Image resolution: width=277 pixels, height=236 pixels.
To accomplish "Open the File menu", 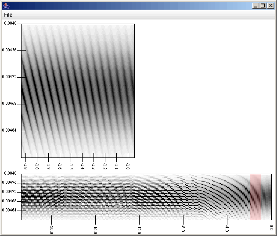I will coord(8,15).
